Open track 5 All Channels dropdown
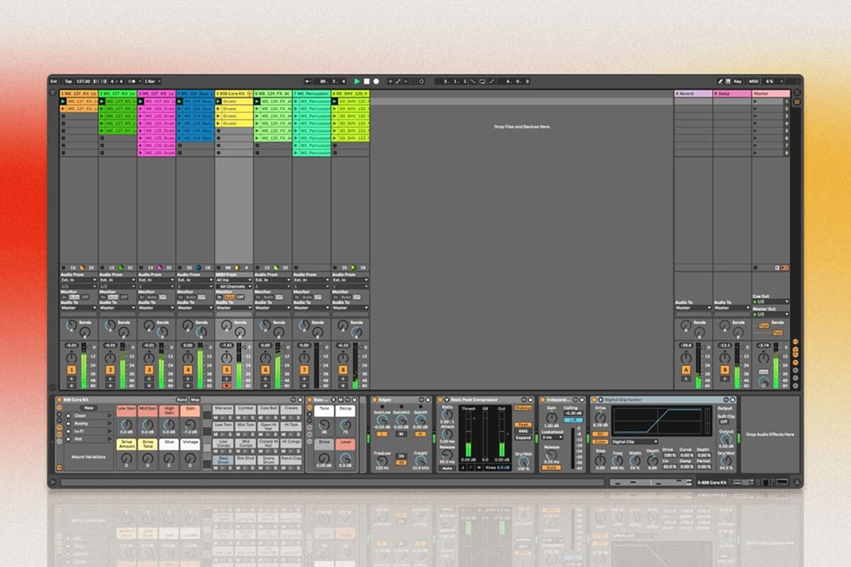The width and height of the screenshot is (851, 567). [234, 286]
